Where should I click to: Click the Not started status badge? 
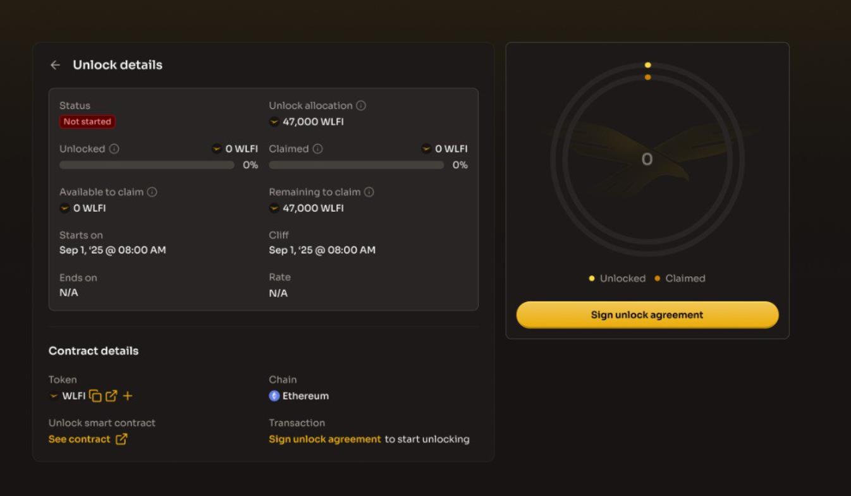click(x=87, y=122)
